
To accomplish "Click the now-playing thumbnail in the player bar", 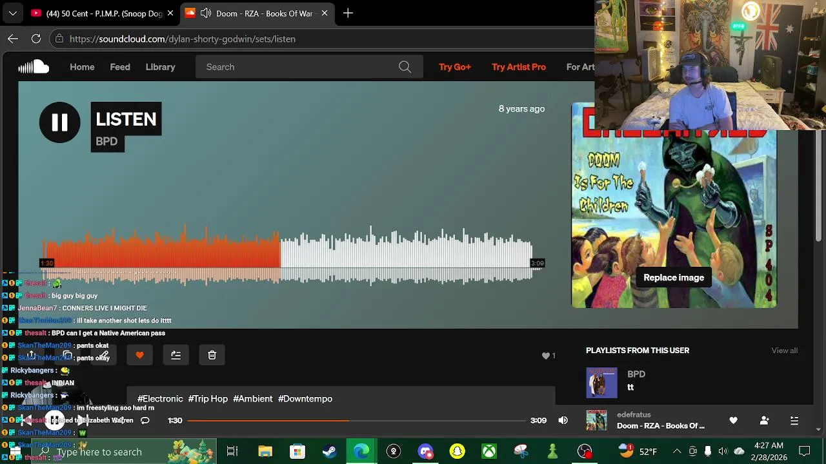I will tap(596, 420).
